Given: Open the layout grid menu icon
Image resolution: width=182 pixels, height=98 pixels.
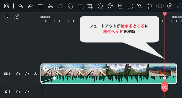Looking at the screenshot, I should pos(6,6).
